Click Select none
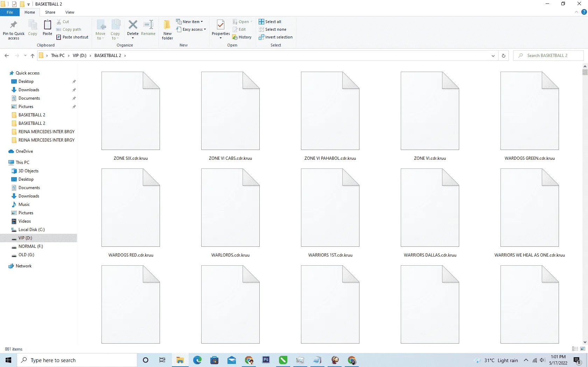 tap(272, 29)
